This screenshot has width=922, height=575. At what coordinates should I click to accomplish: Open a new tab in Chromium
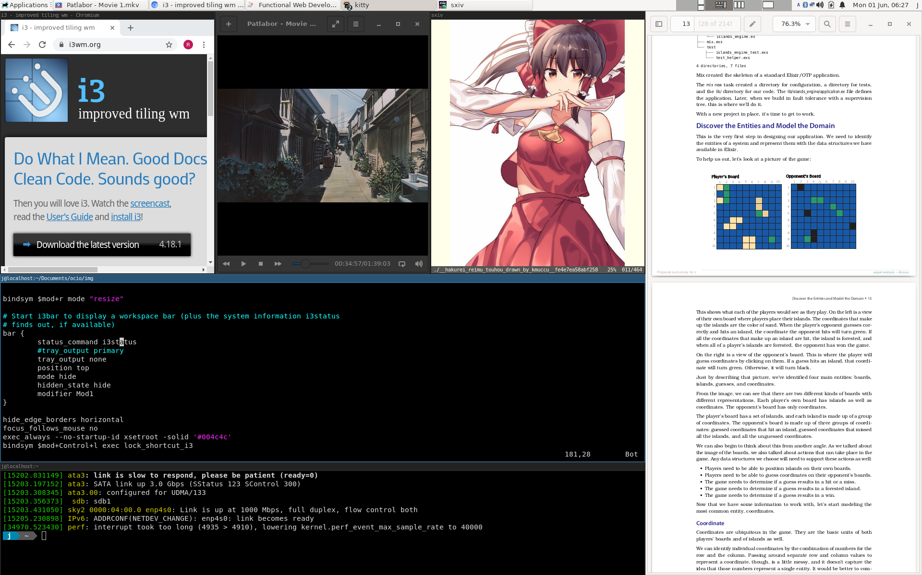coord(131,28)
